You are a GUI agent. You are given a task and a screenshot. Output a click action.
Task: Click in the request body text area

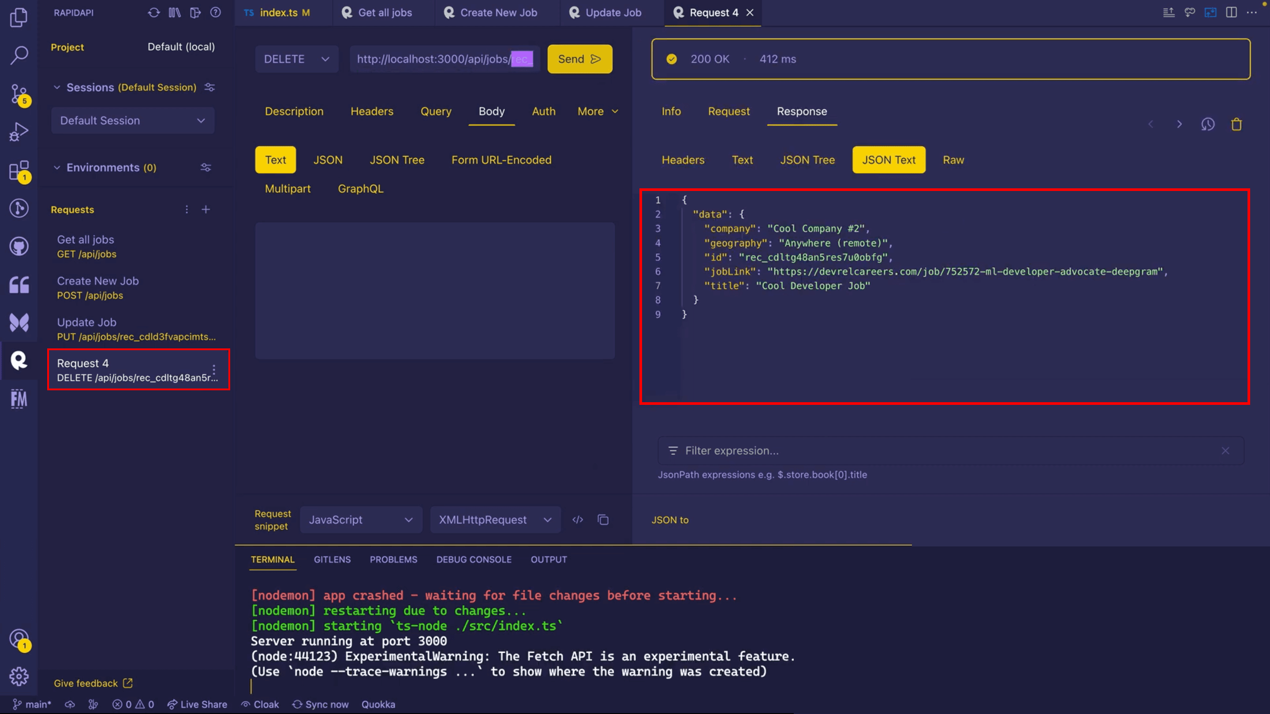(435, 291)
